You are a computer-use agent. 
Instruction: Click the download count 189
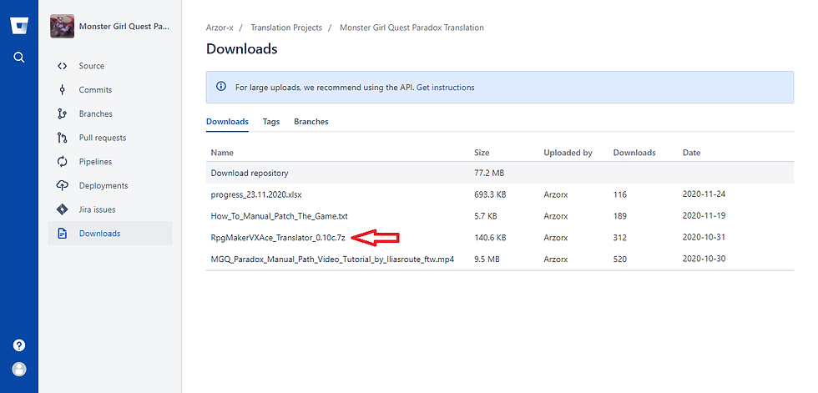pyautogui.click(x=620, y=216)
